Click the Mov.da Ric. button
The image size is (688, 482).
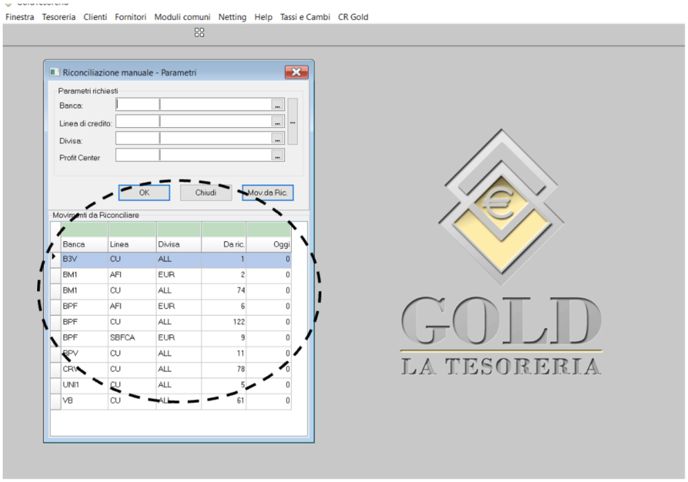(268, 193)
